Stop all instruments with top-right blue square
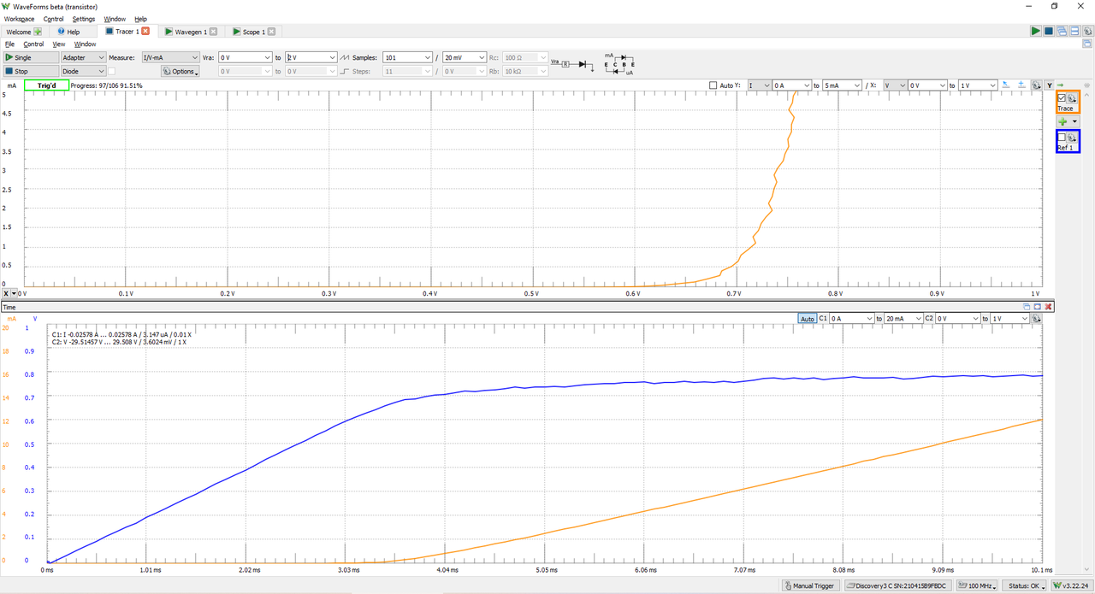 pos(1049,31)
